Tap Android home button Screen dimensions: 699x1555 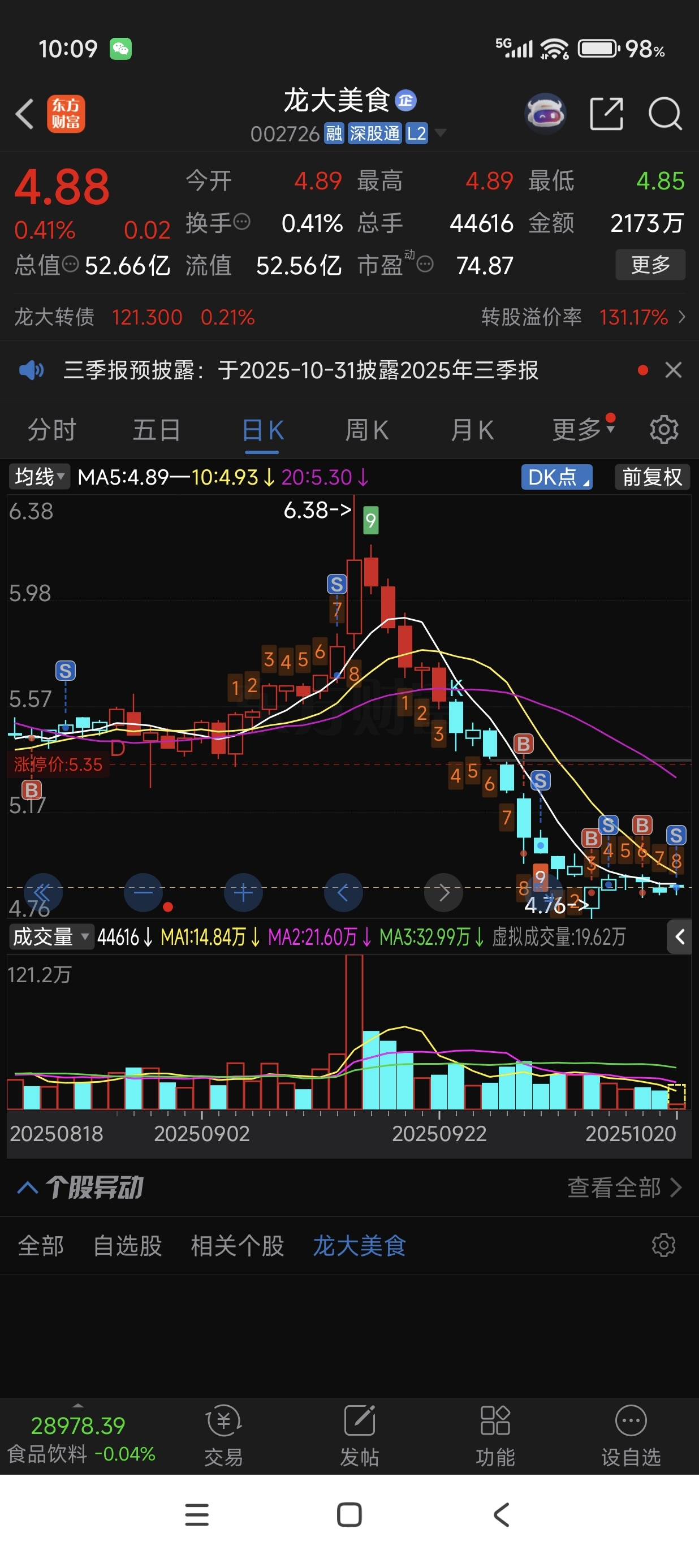[349, 1514]
